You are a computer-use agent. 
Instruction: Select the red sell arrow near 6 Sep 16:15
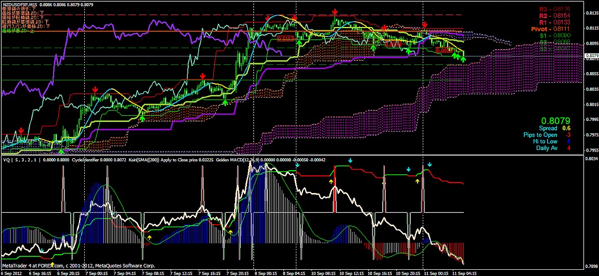pos(21,131)
